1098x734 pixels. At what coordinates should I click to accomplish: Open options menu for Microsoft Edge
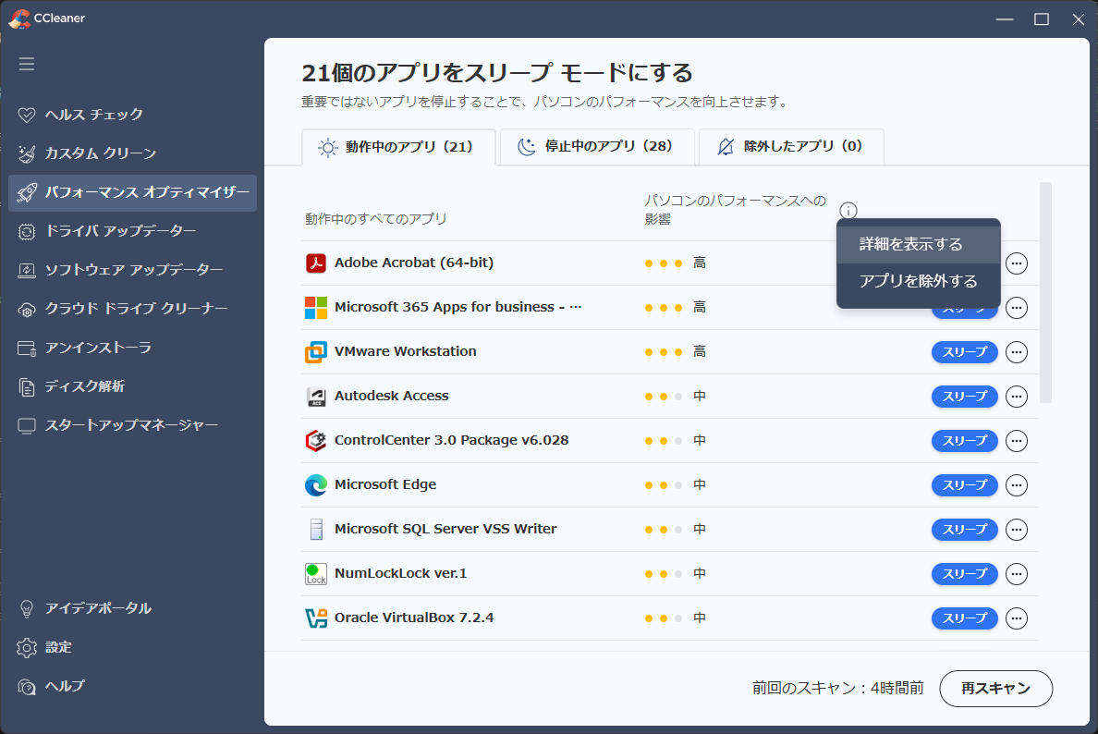[x=1016, y=484]
